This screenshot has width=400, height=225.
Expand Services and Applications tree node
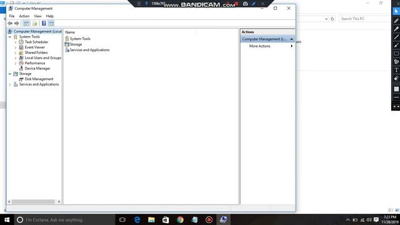click(x=10, y=84)
